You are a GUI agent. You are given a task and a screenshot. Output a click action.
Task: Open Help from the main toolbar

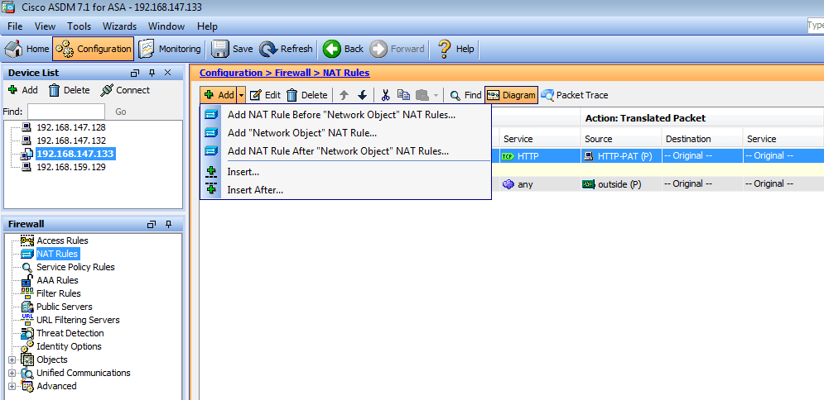point(456,49)
